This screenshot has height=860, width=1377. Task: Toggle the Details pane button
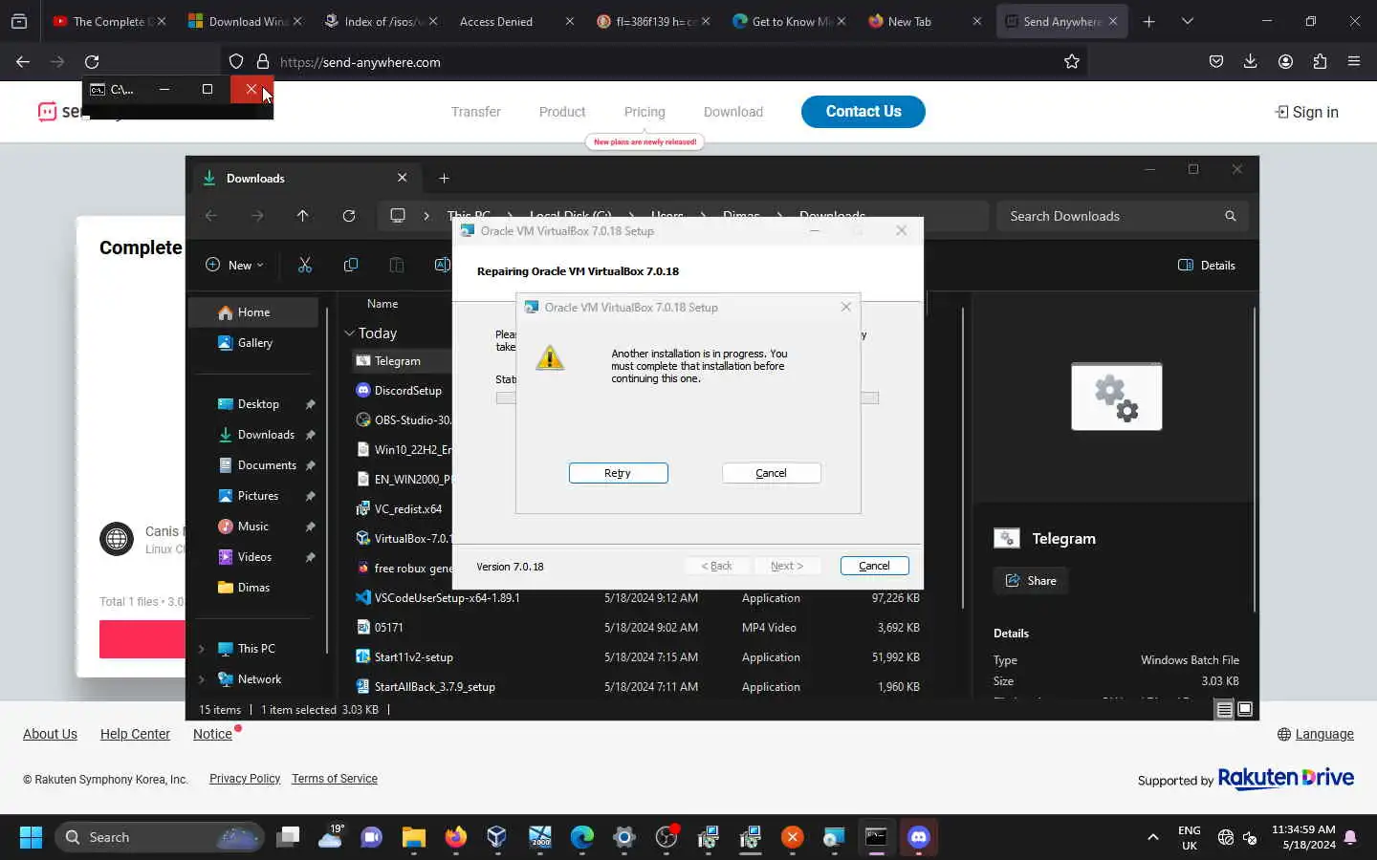(1207, 265)
